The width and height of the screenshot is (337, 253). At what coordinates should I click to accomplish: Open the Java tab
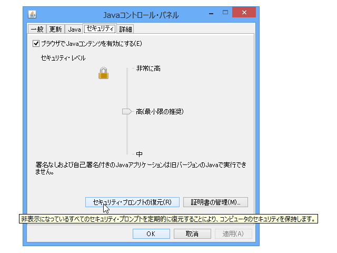click(x=74, y=29)
